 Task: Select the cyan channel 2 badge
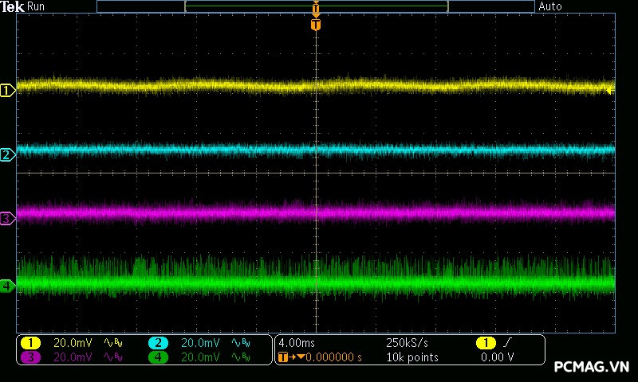158,343
